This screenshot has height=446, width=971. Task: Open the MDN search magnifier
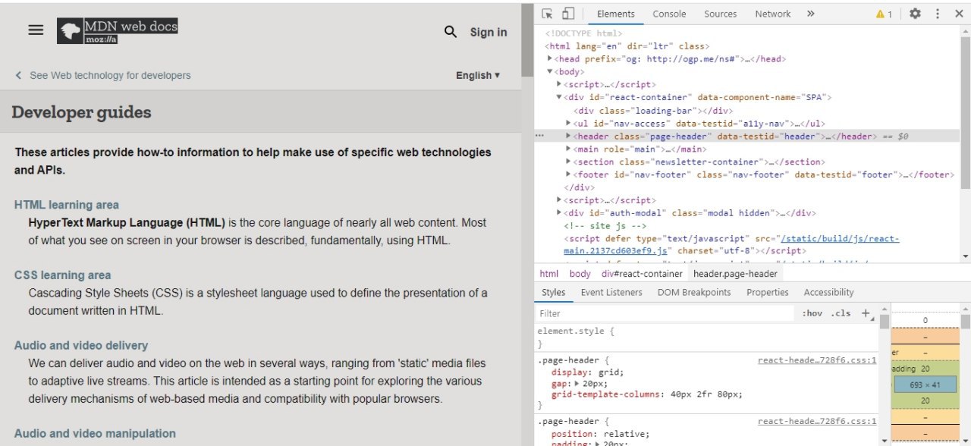[x=451, y=32]
